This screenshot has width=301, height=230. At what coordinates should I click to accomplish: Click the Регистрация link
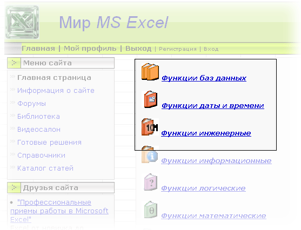178,49
